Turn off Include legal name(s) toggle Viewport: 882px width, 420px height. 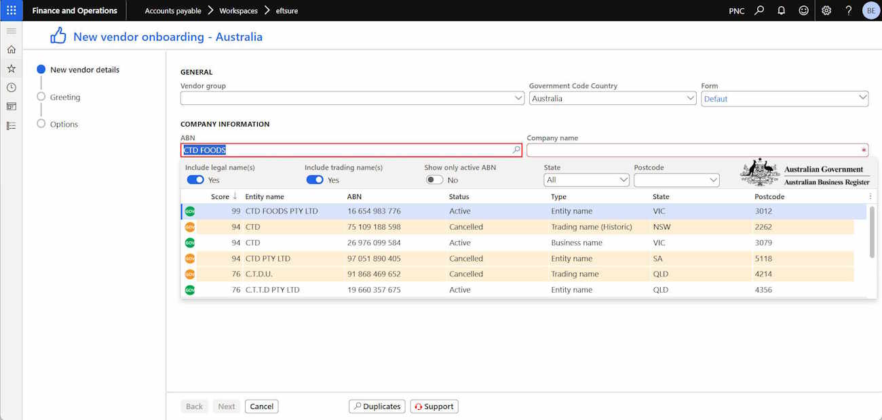pos(195,180)
